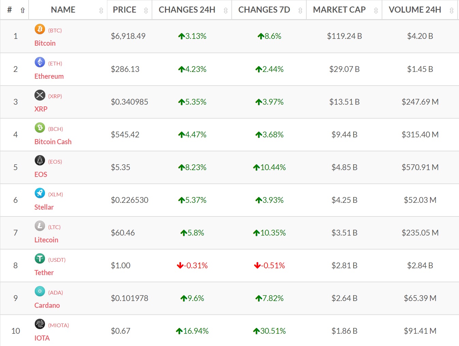Click Bitcoin volume $4.20 B
Screen dimensions: 459x346
pyautogui.click(x=420, y=36)
